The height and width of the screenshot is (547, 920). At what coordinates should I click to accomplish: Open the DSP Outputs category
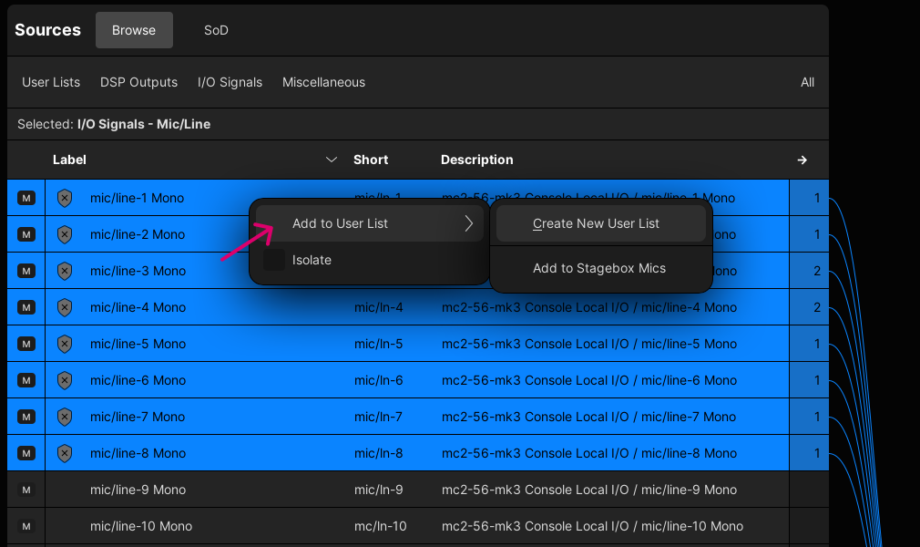[x=139, y=82]
